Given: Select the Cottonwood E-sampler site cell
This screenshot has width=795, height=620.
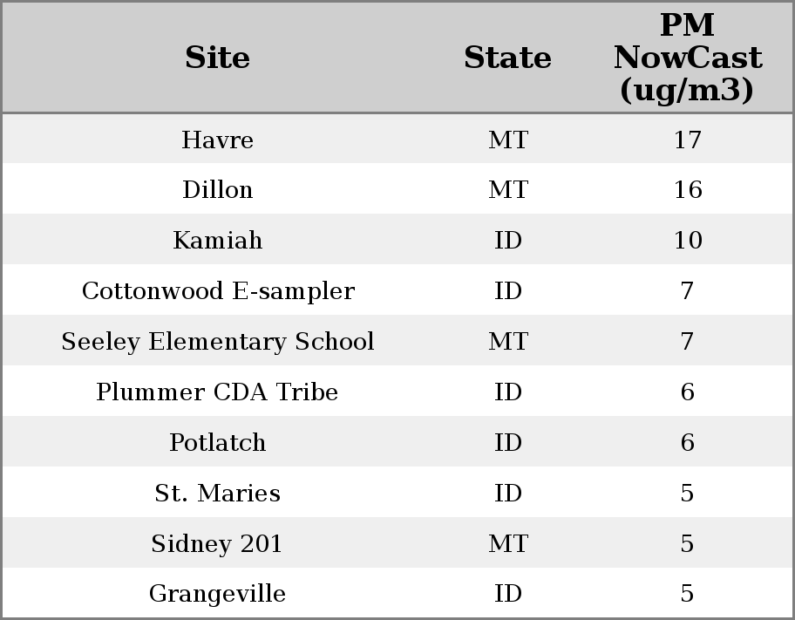Looking at the screenshot, I should click(x=217, y=291).
